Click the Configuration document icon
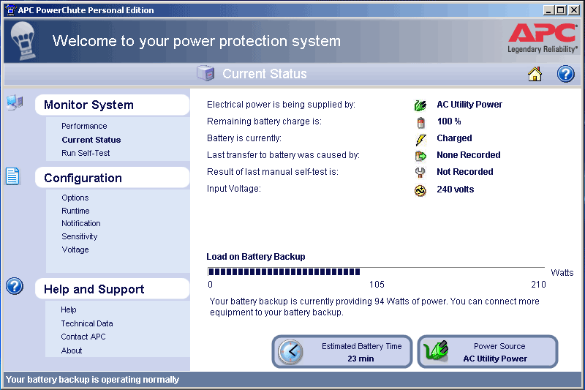Image resolution: width=585 pixels, height=390 pixels. click(13, 176)
